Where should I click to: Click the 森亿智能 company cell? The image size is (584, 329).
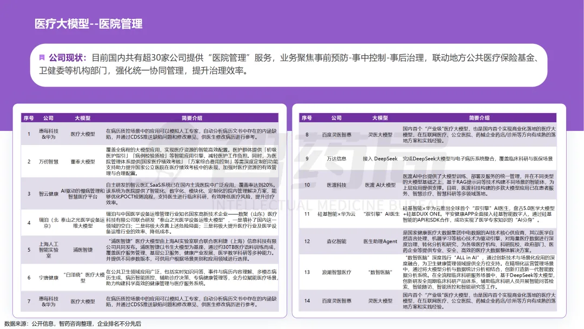pyautogui.click(x=337, y=241)
